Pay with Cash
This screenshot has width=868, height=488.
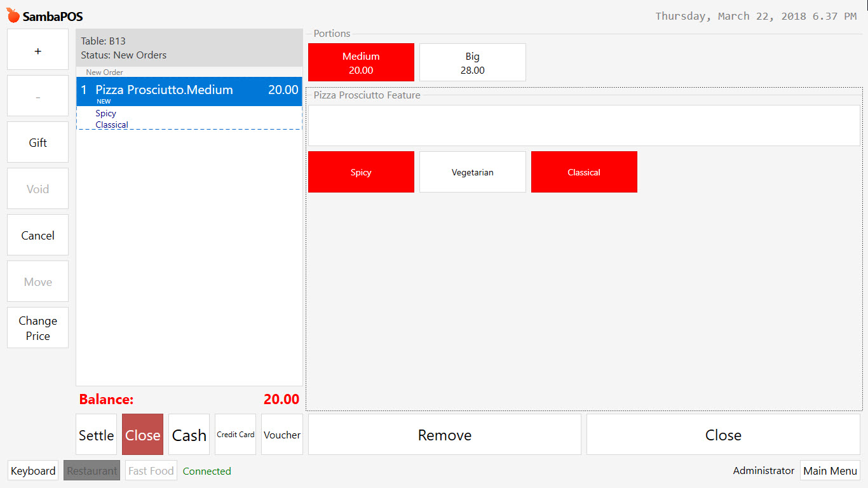tap(189, 435)
